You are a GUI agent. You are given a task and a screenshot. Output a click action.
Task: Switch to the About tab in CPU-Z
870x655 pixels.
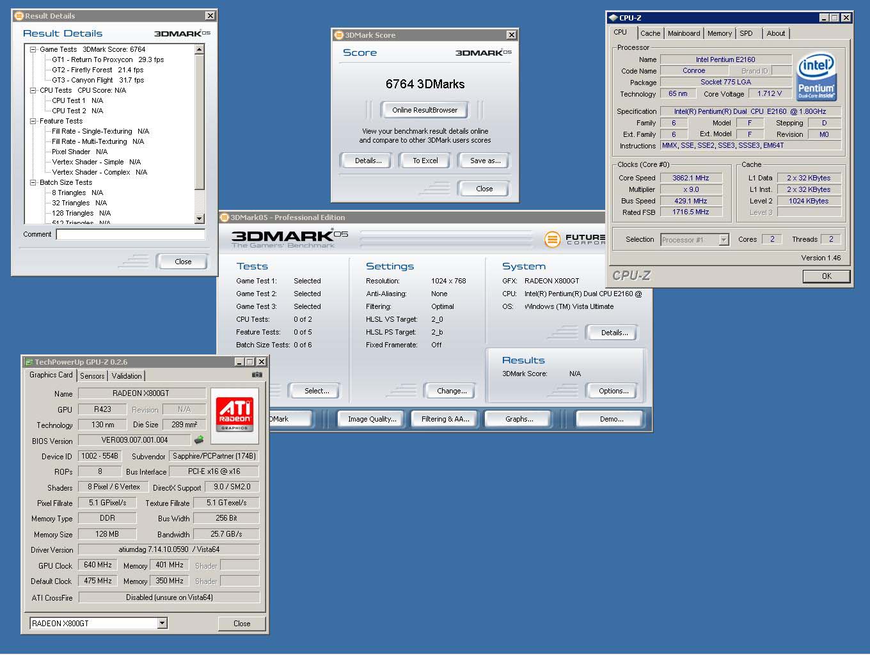click(776, 33)
